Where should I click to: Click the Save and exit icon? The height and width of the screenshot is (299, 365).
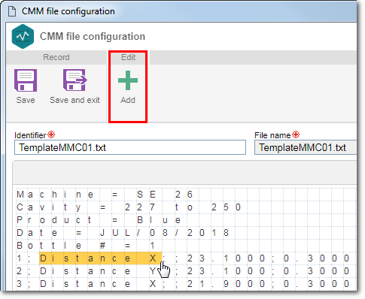click(75, 80)
